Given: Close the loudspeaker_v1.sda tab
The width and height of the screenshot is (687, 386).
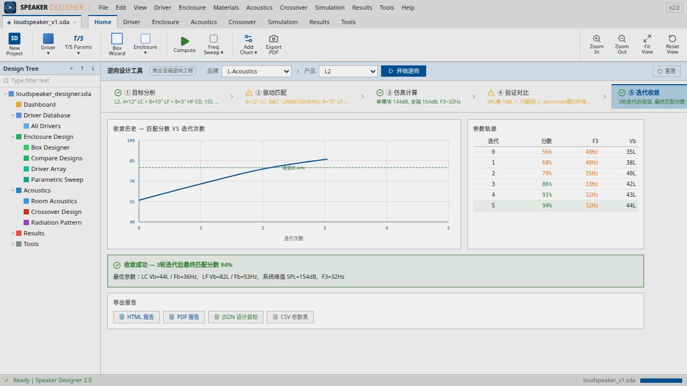Looking at the screenshot, I should point(75,23).
